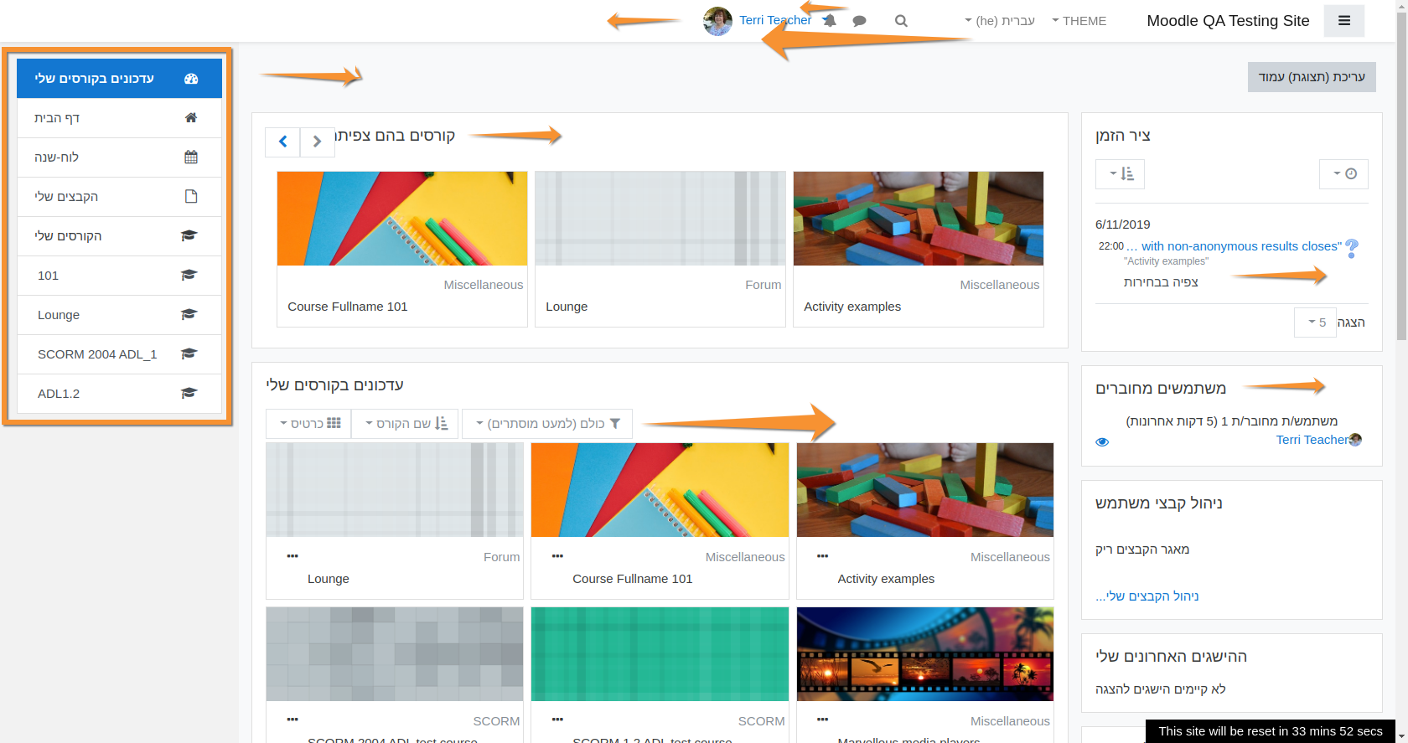Click the colorful notebook image in course overview

coord(660,490)
